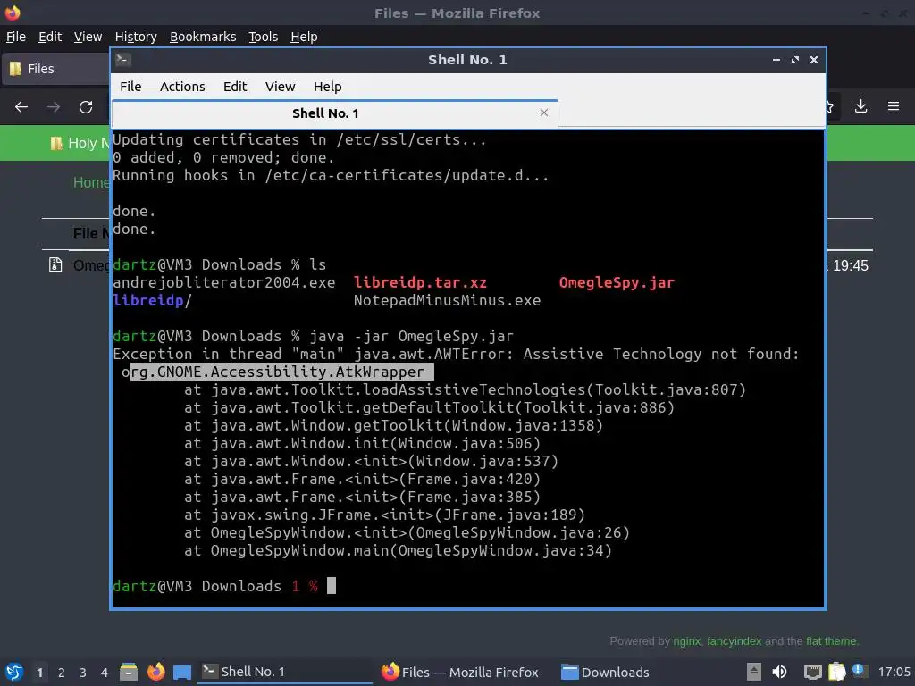Click the clock showing 17:05

894,672
